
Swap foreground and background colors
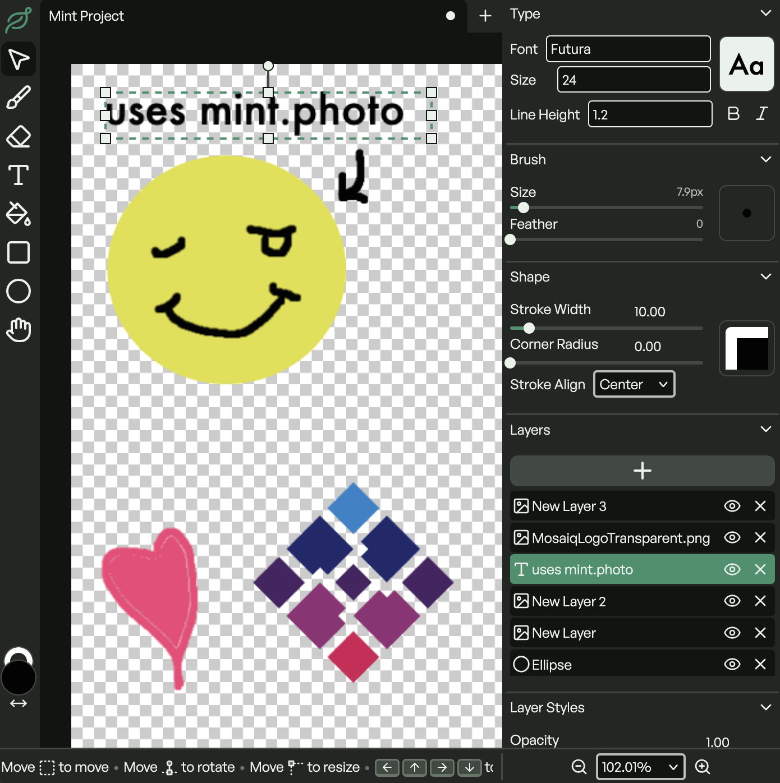coord(19,703)
